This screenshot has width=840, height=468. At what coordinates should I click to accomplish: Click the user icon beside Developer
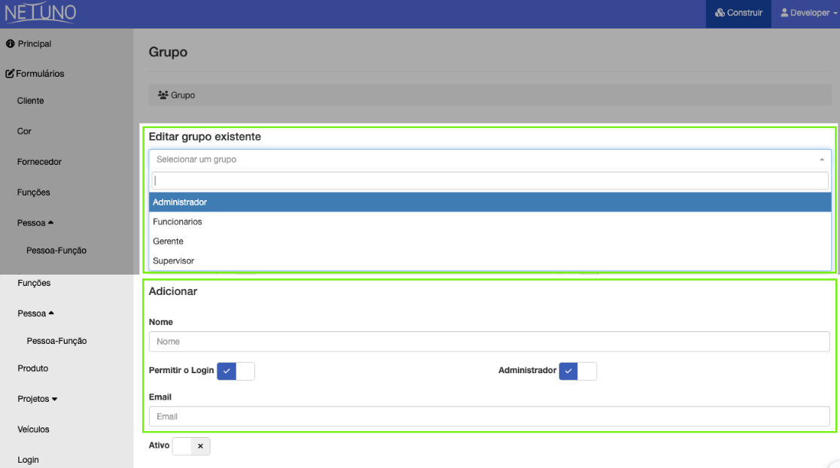coord(784,13)
